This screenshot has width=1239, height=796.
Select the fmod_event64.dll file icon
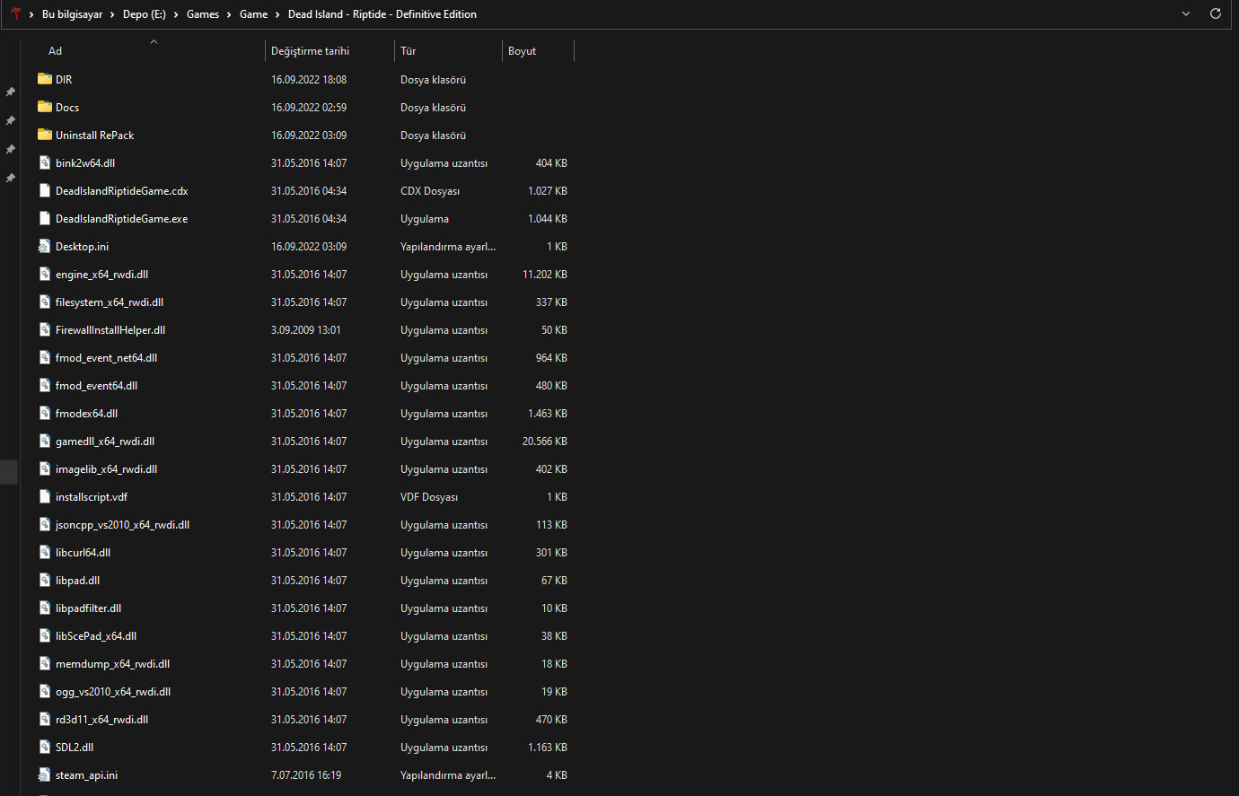point(45,385)
